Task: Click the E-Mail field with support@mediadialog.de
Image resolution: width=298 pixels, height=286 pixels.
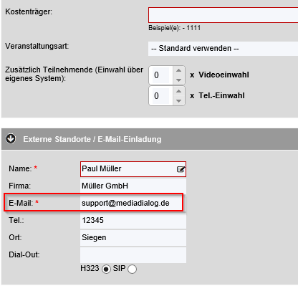Action: click(x=132, y=203)
